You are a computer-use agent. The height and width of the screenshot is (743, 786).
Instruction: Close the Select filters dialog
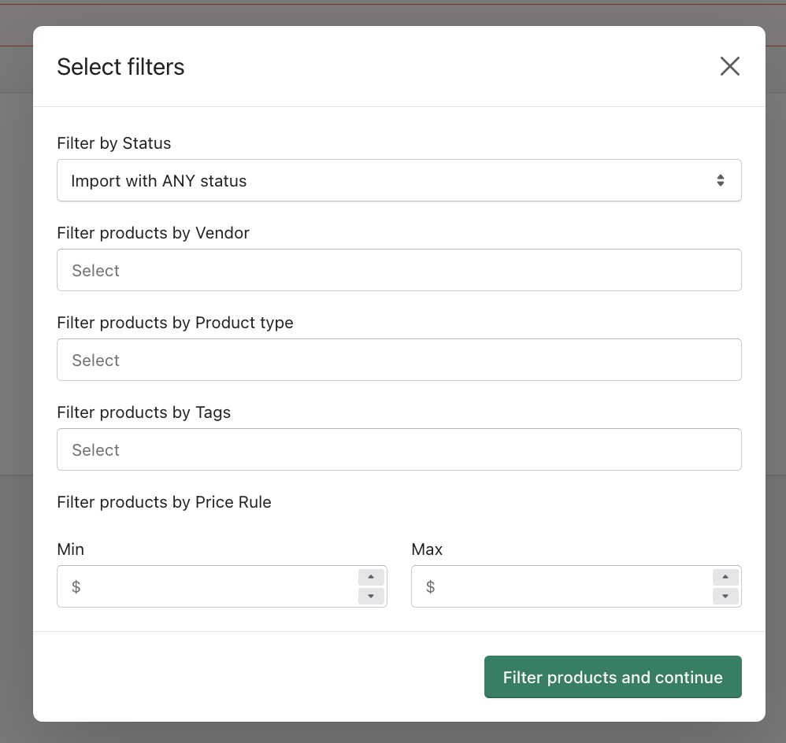tap(730, 66)
